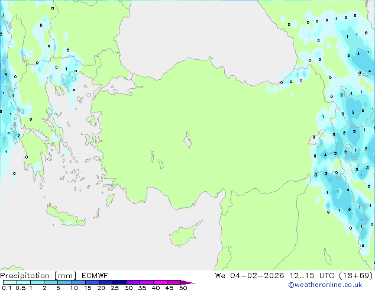This screenshot has width=375, height=290.
Task: Click the '0.1' legend label
Action: [x=7, y=288]
